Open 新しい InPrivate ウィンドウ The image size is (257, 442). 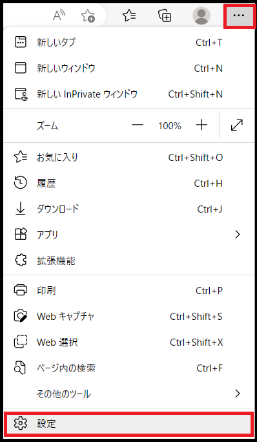pos(128,94)
